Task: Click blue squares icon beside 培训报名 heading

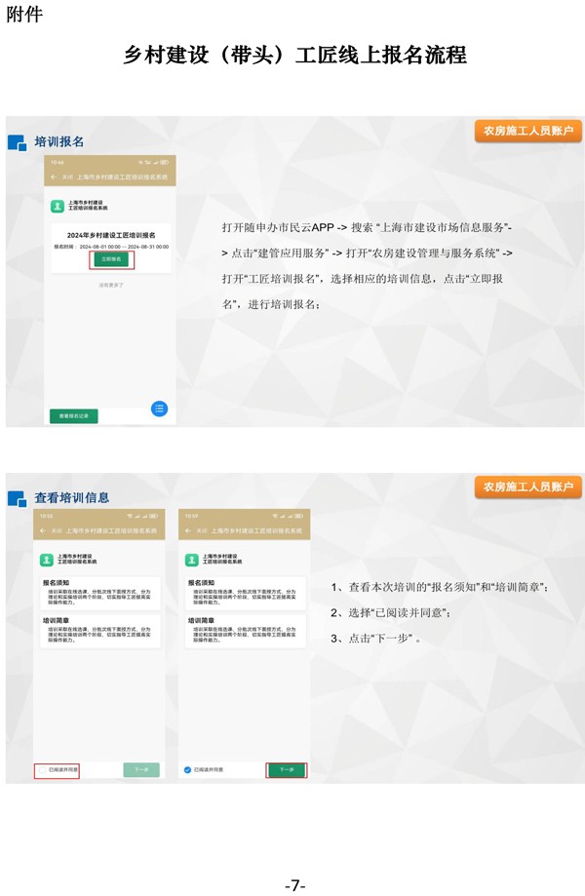Action: [x=17, y=142]
